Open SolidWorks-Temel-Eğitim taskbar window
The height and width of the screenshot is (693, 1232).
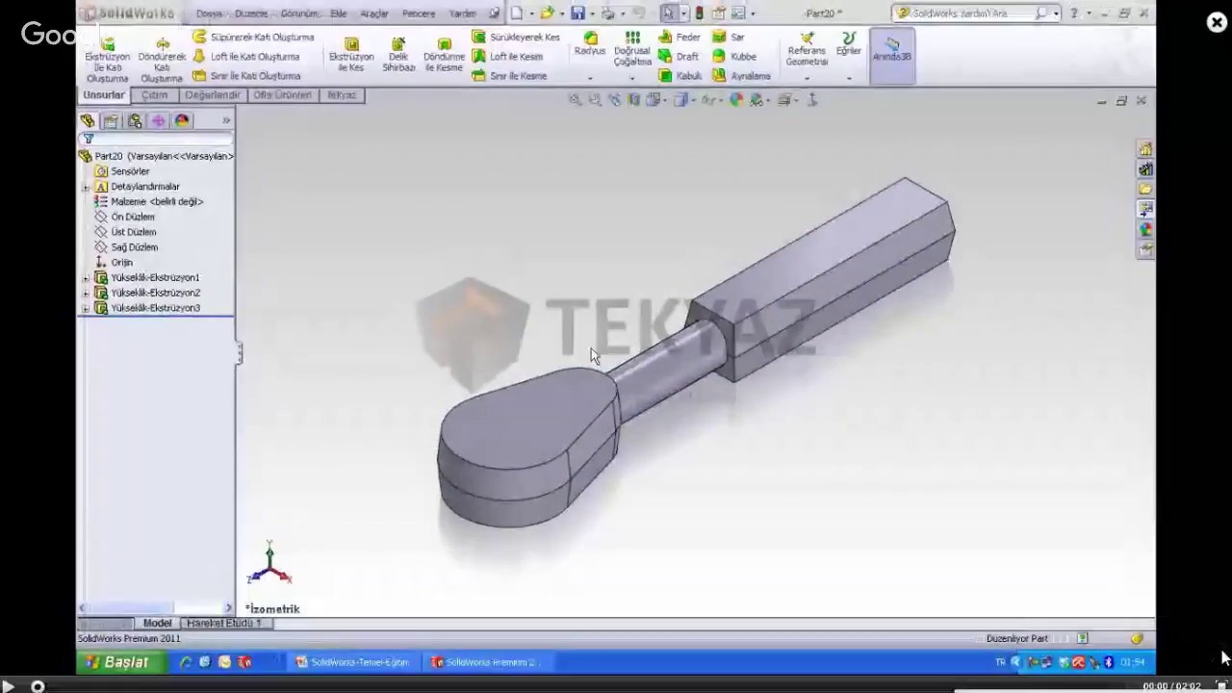[353, 662]
